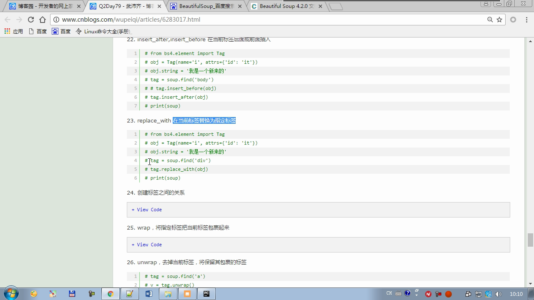Close the Q2Day79 tab
The height and width of the screenshot is (300, 534).
(x=161, y=6)
